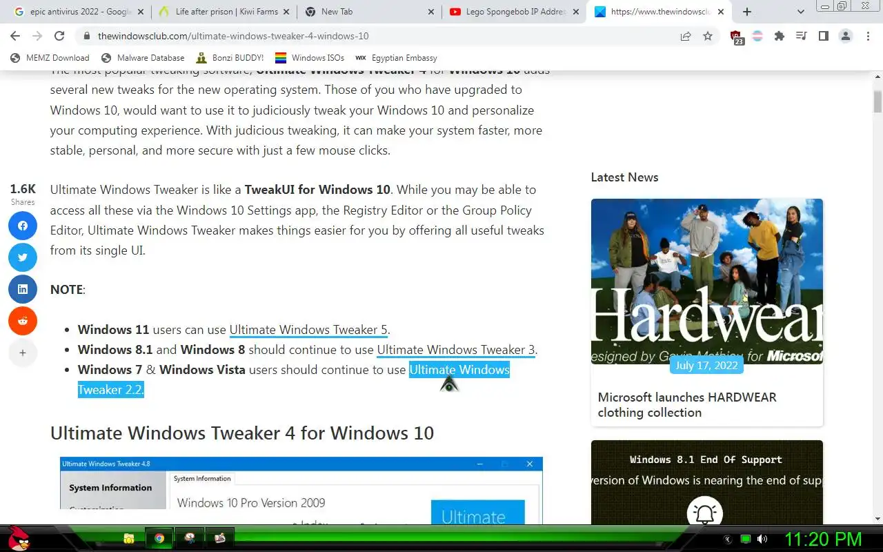Bookmark this page with the star icon
883x552 pixels.
pos(708,36)
